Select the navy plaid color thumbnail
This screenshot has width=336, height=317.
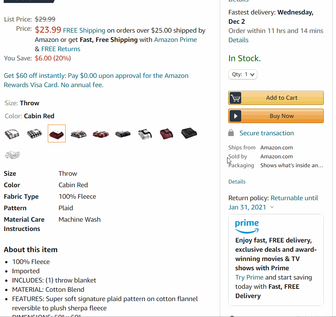click(123, 133)
